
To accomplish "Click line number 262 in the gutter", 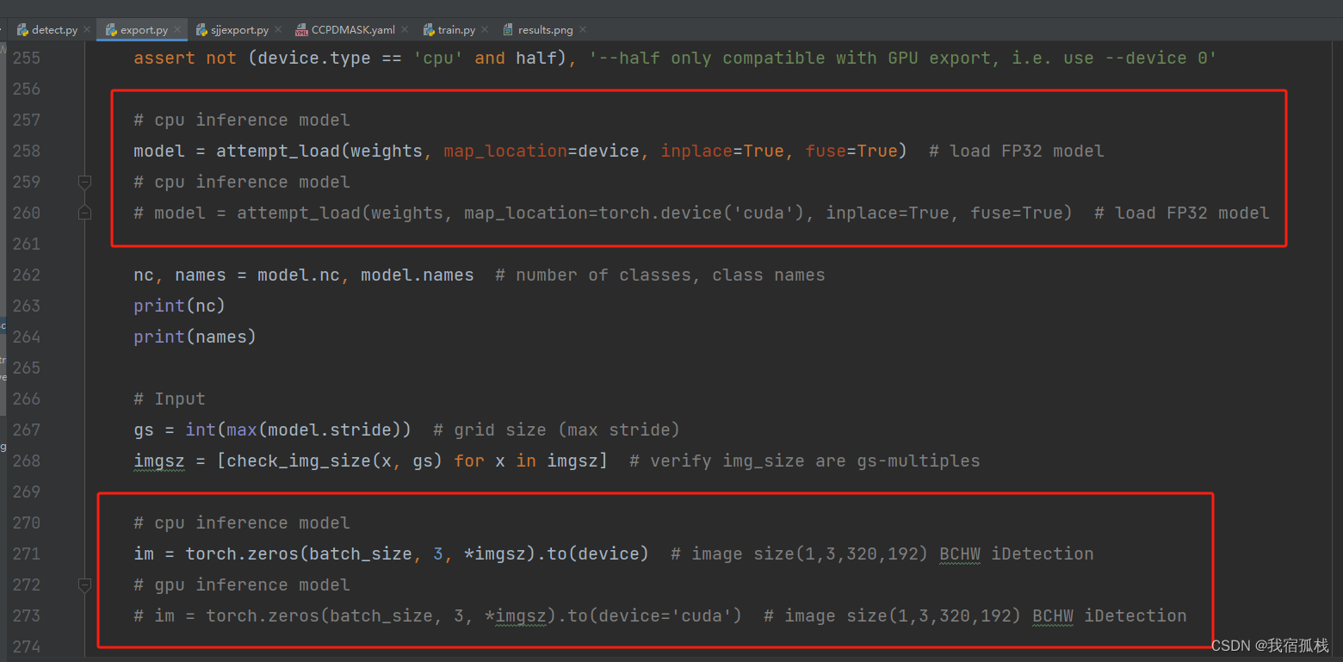I will (27, 275).
